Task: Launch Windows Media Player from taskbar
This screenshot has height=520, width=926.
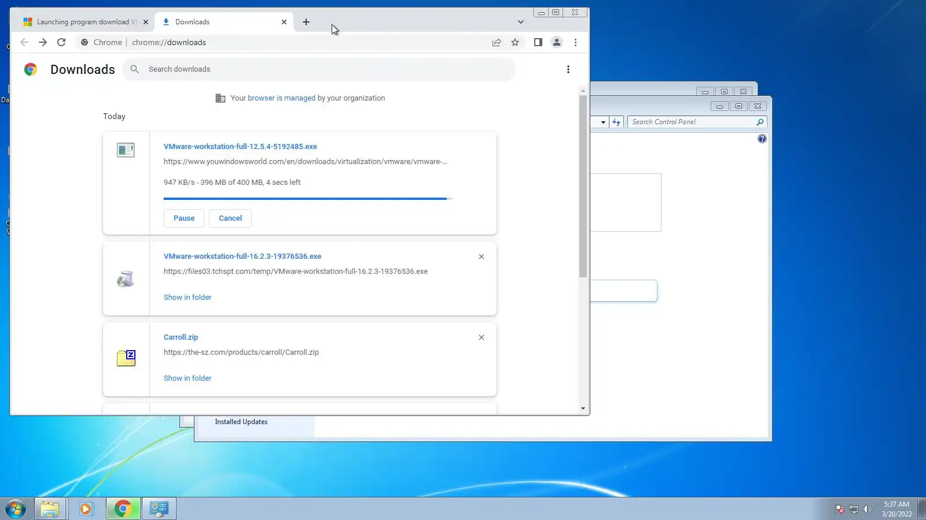Action: click(x=86, y=509)
